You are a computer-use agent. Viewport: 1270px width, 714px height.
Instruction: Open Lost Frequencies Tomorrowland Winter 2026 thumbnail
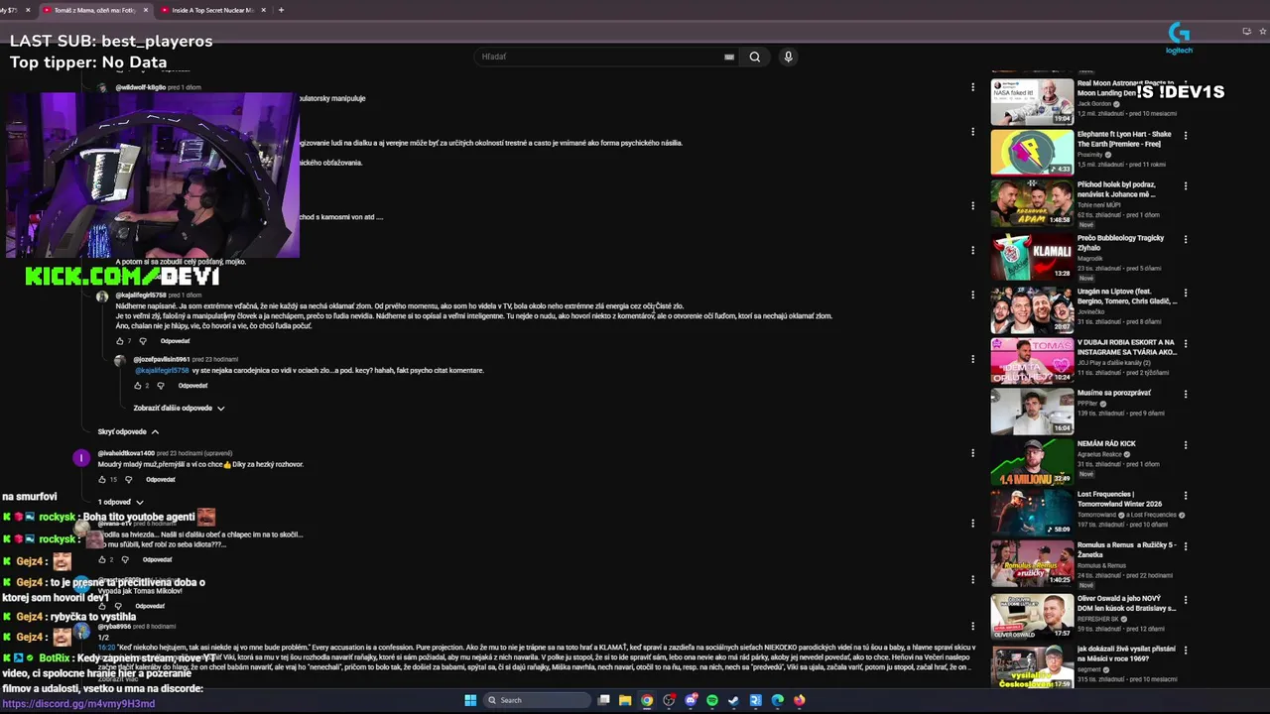(1032, 513)
